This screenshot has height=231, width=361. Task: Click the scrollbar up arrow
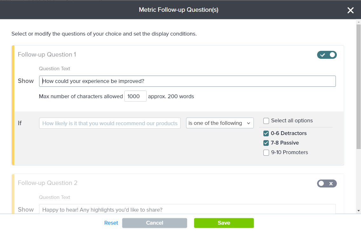358,22
